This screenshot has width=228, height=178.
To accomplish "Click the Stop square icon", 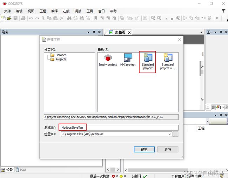I will [x=172, y=19].
